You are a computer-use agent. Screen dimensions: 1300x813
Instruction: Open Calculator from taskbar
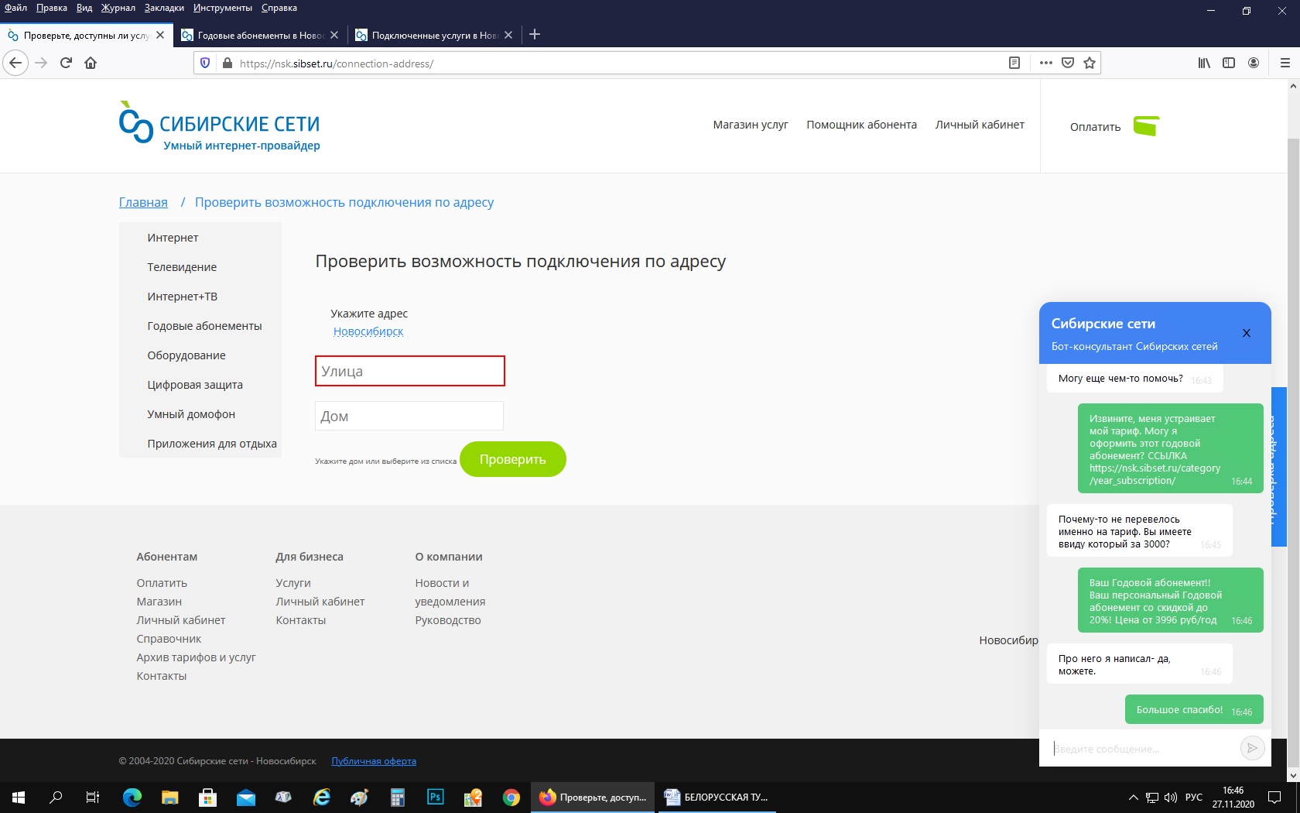(x=397, y=797)
